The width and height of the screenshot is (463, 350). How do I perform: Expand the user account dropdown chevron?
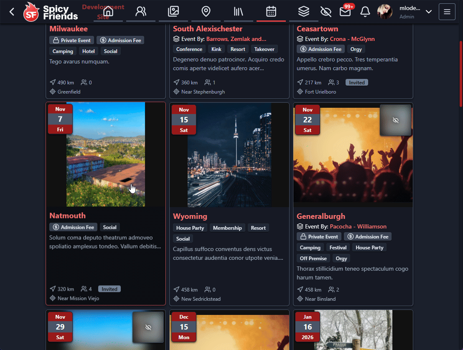pyautogui.click(x=428, y=12)
